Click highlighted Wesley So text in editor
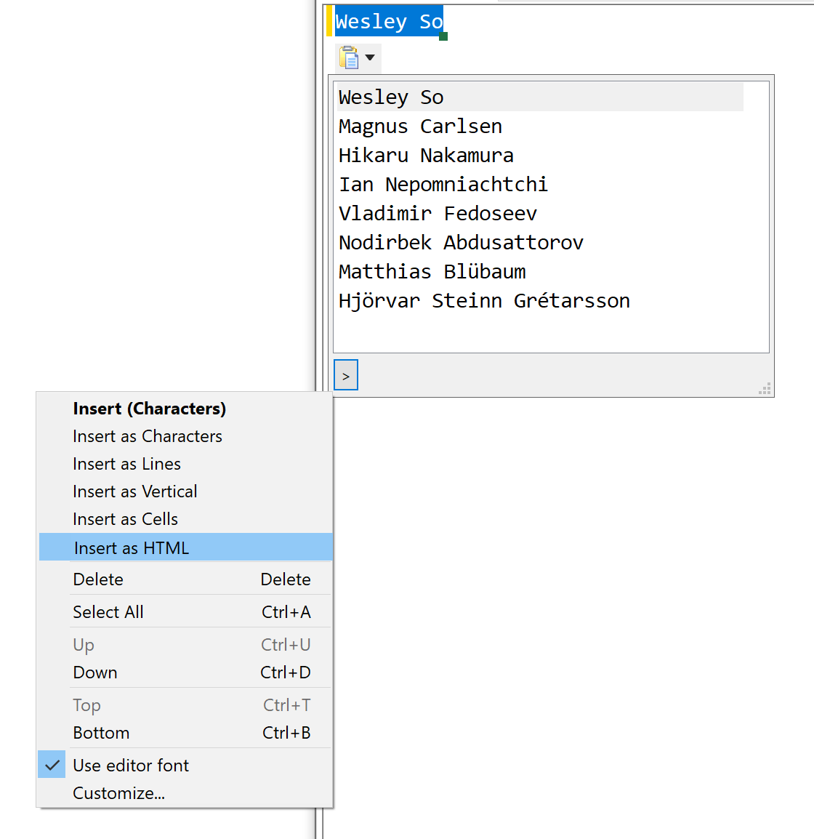The height and width of the screenshot is (839, 814). click(389, 21)
